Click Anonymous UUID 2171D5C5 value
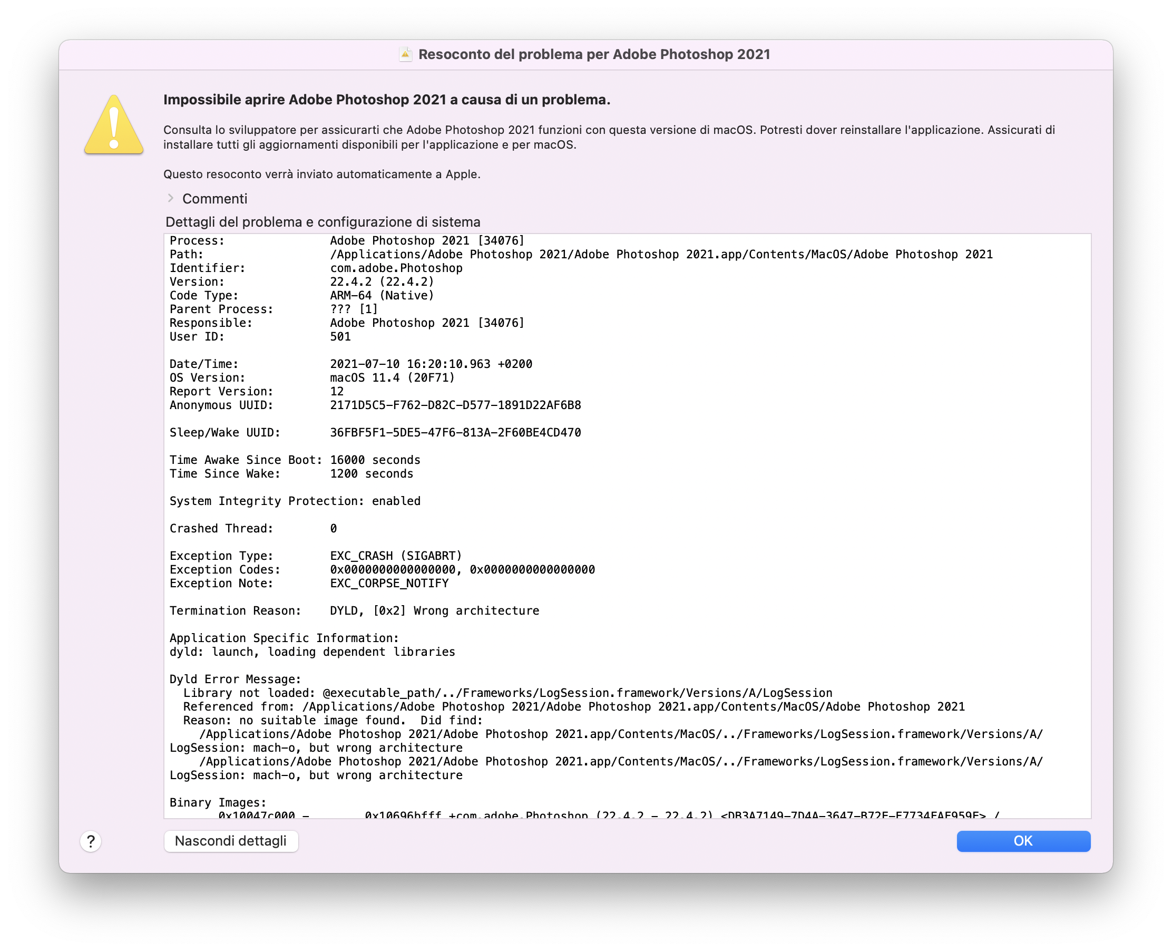This screenshot has height=951, width=1172. 455,405
